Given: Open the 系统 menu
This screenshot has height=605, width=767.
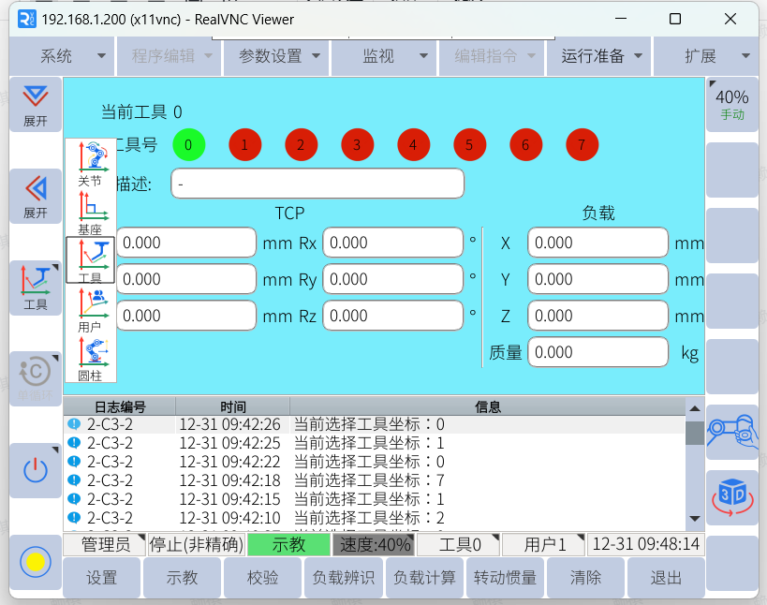Looking at the screenshot, I should [56, 56].
